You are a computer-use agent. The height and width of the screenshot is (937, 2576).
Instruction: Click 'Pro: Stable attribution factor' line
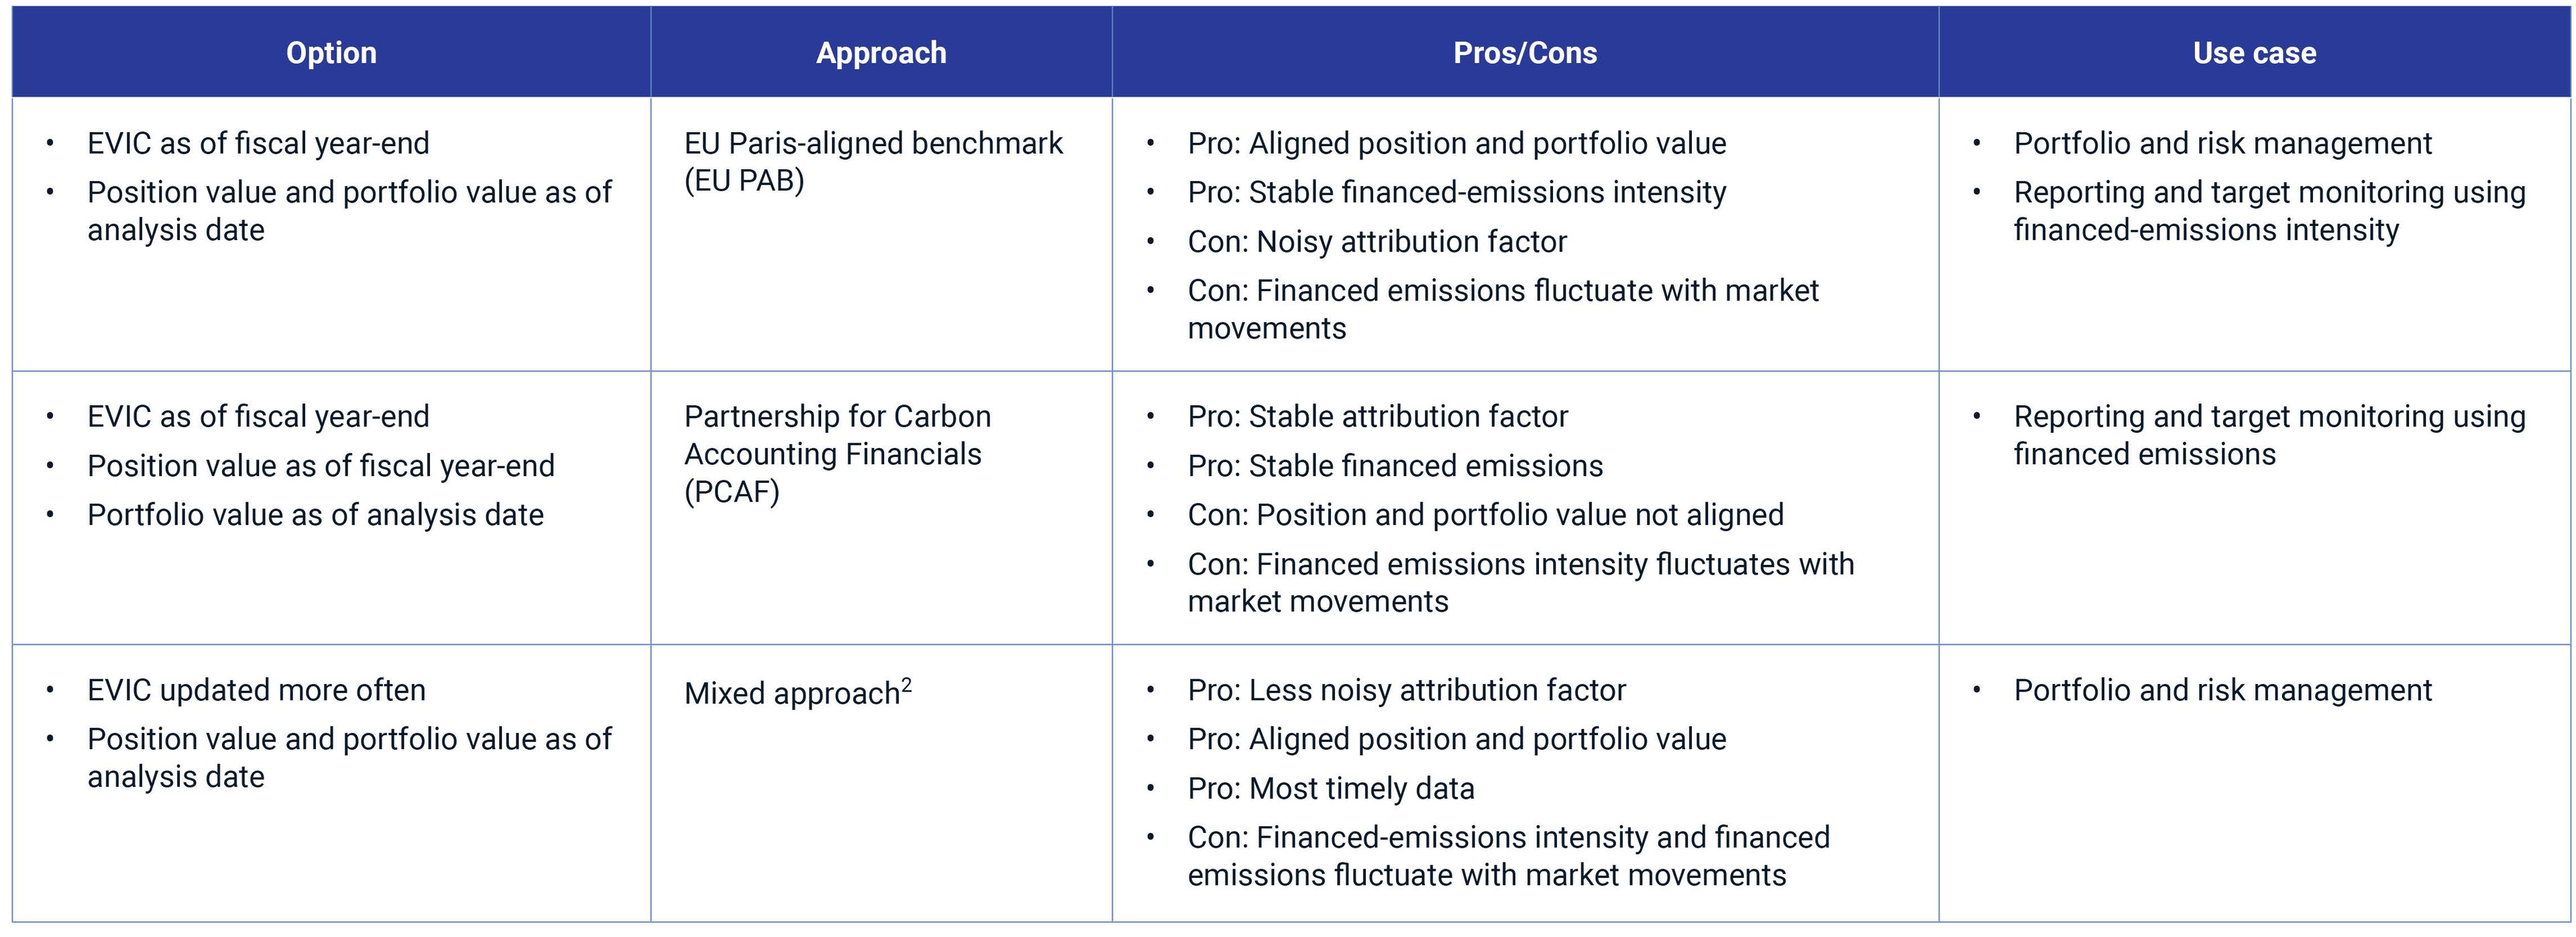tap(1377, 416)
